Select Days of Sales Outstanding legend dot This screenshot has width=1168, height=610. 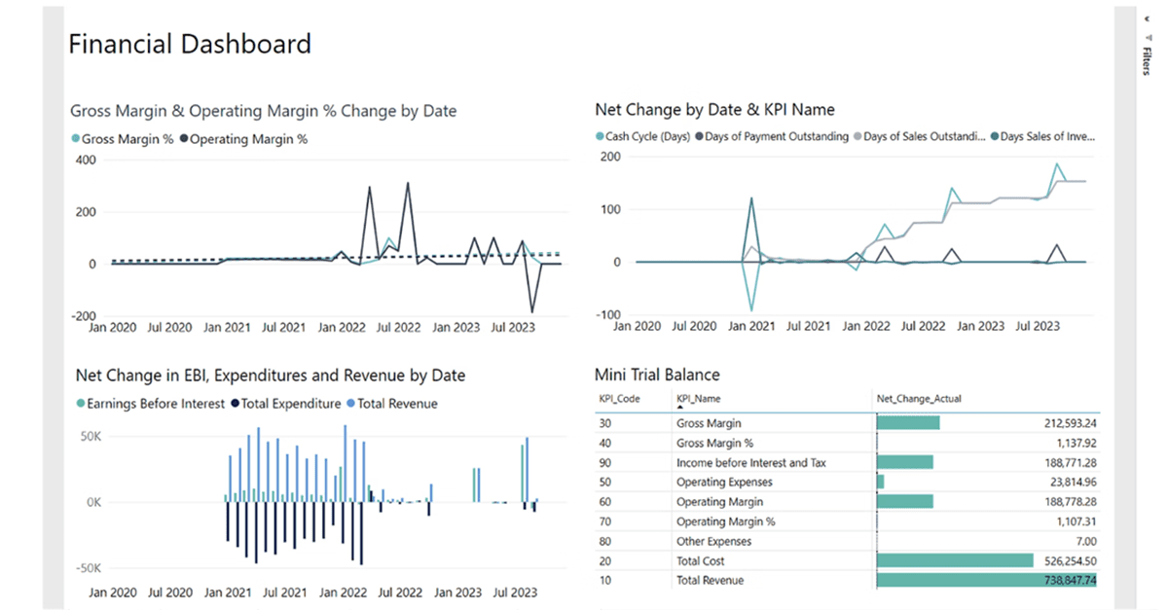pyautogui.click(x=858, y=136)
